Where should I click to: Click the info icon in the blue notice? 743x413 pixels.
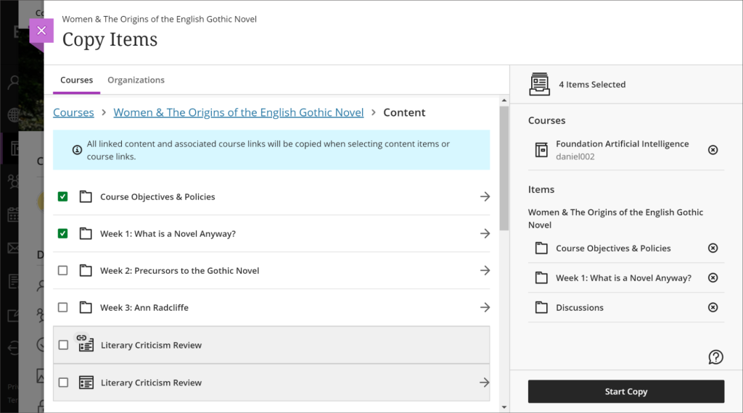[77, 150]
